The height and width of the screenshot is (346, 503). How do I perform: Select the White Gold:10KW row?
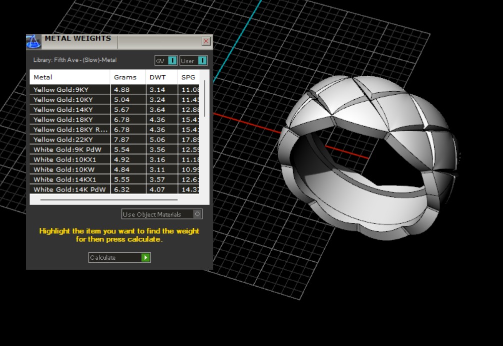pos(114,170)
